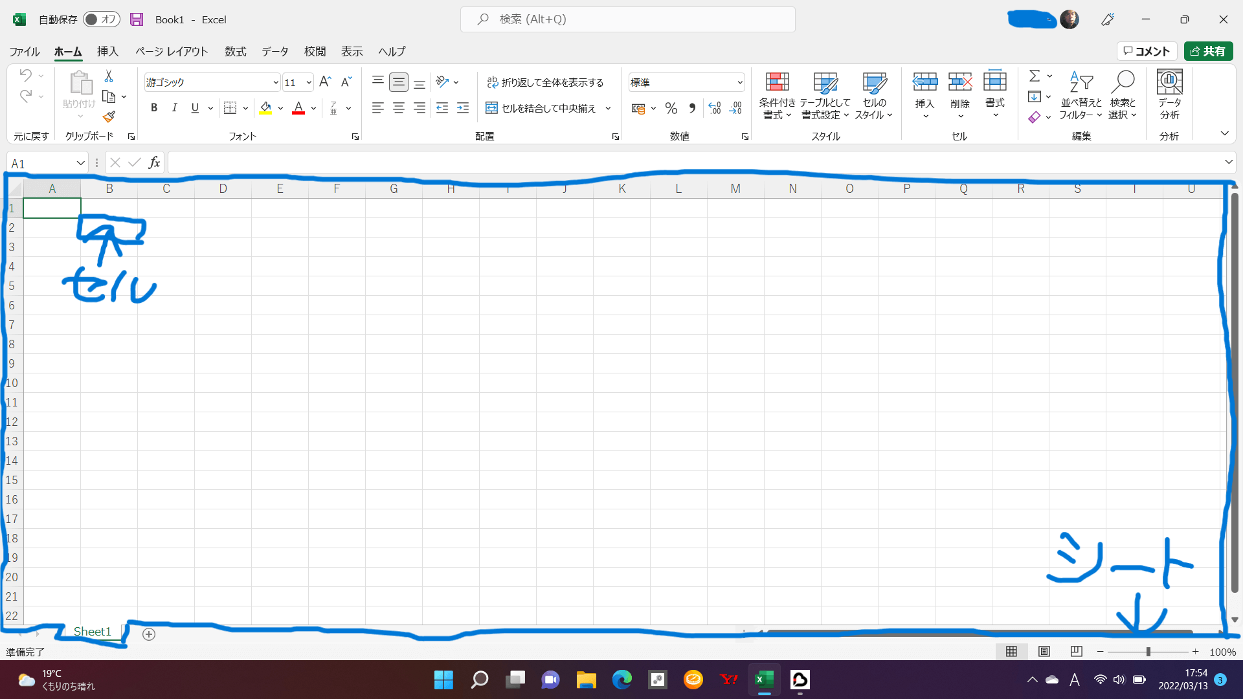Click the Insert Function fx icon
Viewport: 1243px width, 699px height.
[x=154, y=162]
